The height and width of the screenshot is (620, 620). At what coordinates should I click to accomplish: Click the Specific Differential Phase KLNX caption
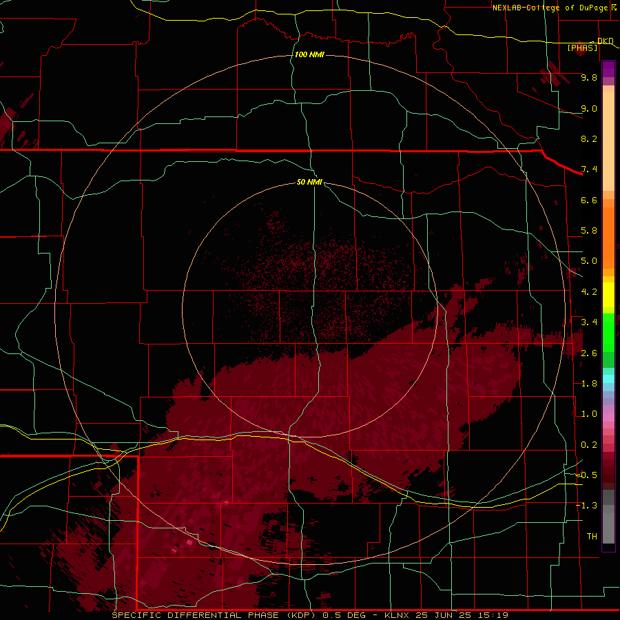coord(310,615)
